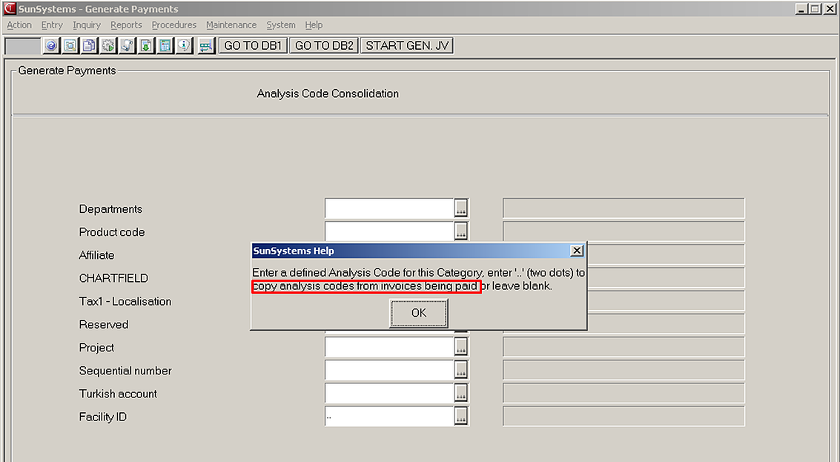Screen dimensions: 840x462
Task: Open the Procedures menu
Action: (174, 25)
